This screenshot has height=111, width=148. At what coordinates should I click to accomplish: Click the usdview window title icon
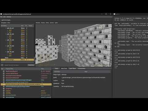(1, 14)
